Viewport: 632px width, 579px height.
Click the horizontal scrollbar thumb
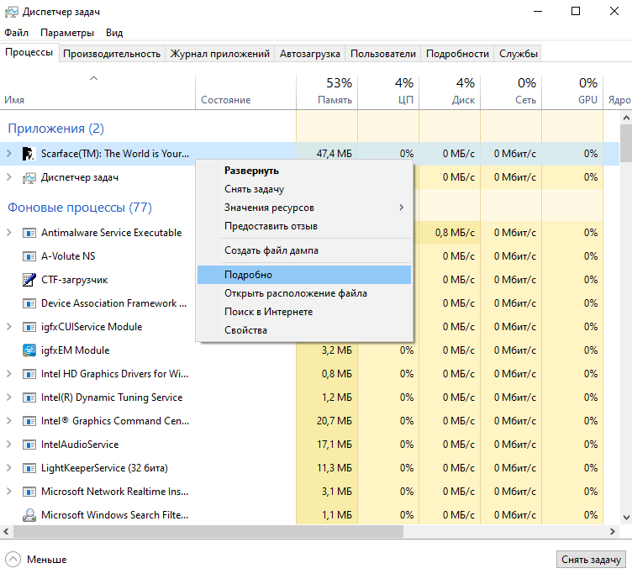pos(208,531)
